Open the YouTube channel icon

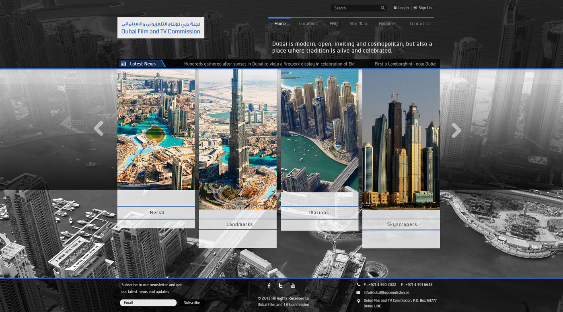293,286
